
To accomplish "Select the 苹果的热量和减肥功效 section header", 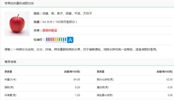I will point(19,3).
